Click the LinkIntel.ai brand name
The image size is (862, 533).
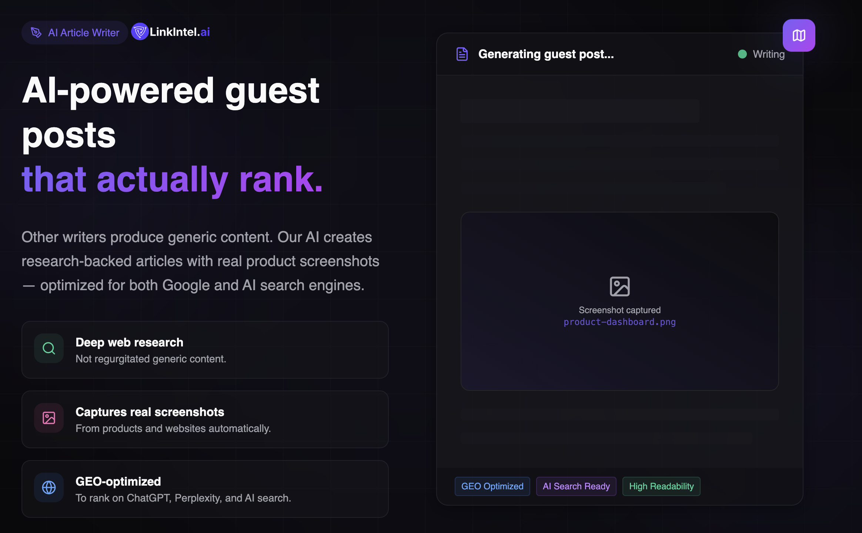[x=180, y=32]
